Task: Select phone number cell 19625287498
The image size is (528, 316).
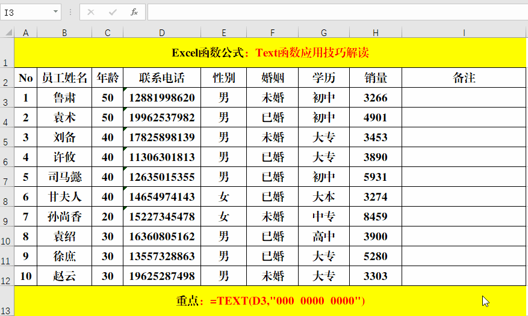Action: (162, 276)
